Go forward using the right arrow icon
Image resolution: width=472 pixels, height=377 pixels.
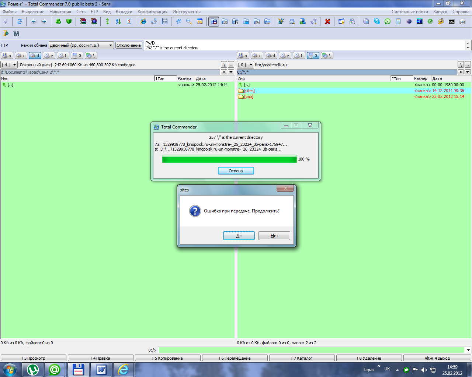tap(44, 21)
